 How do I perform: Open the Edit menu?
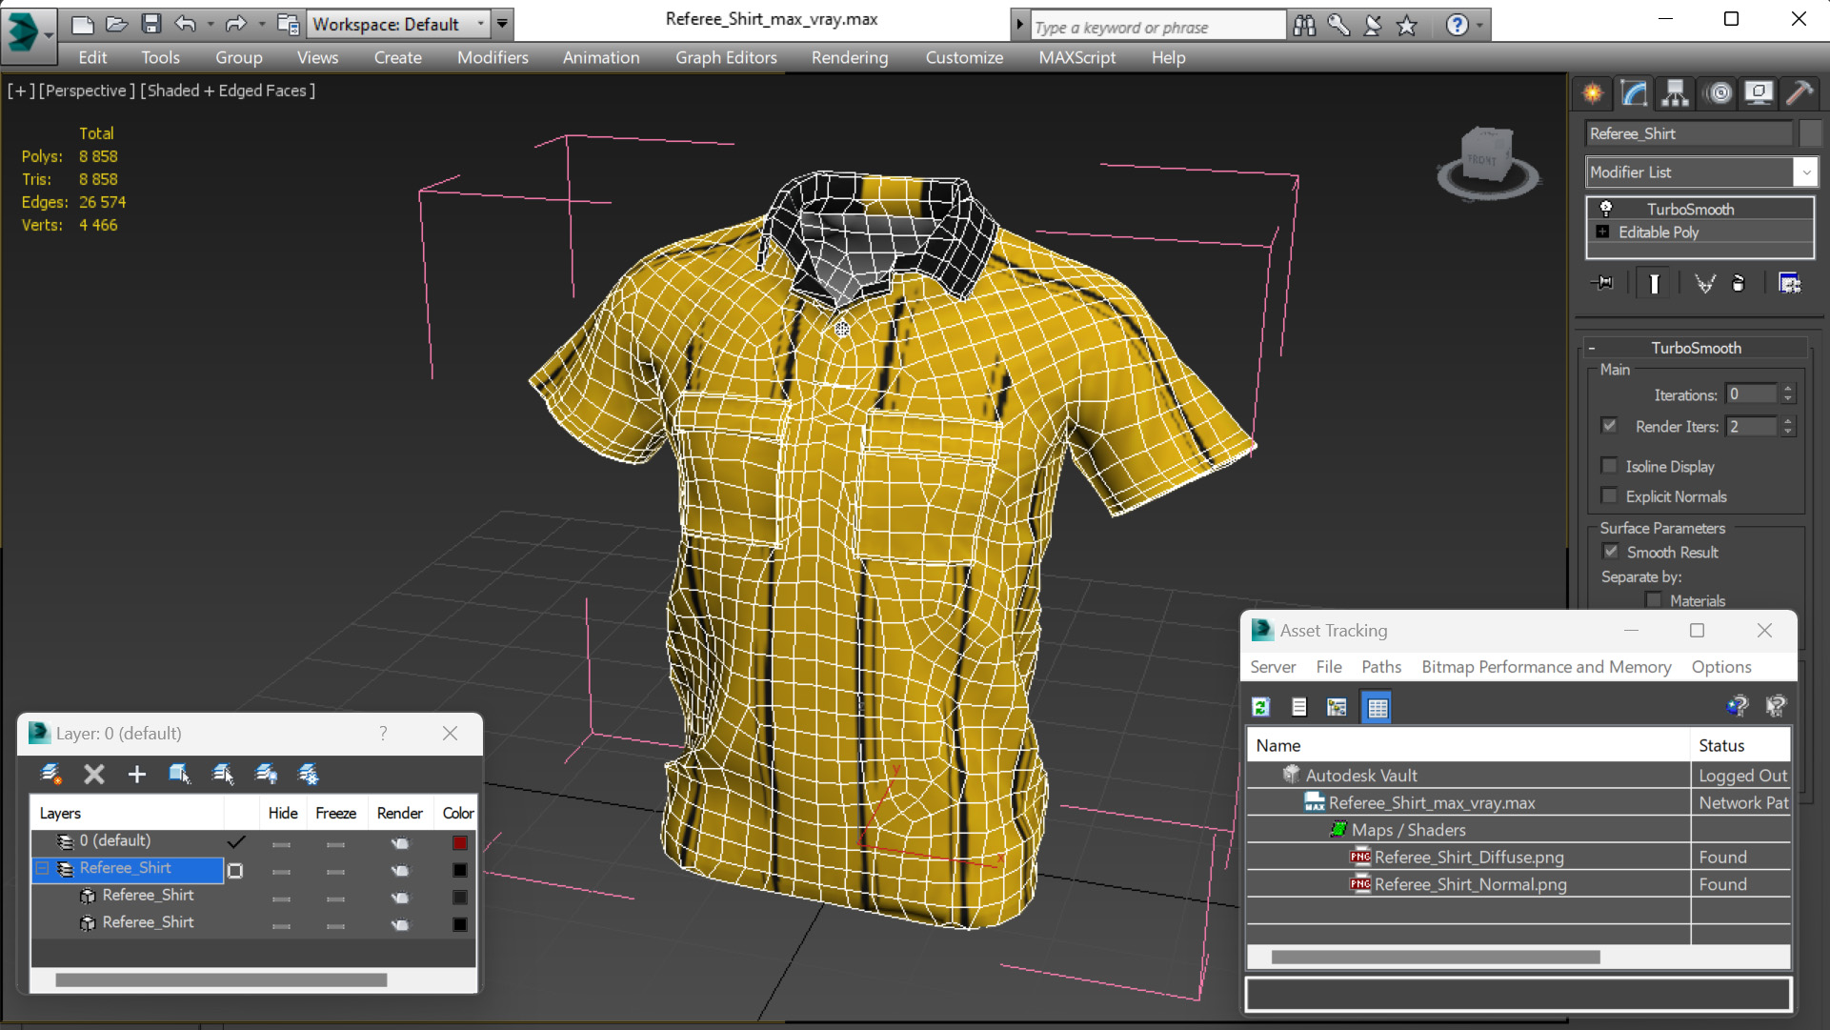coord(92,57)
